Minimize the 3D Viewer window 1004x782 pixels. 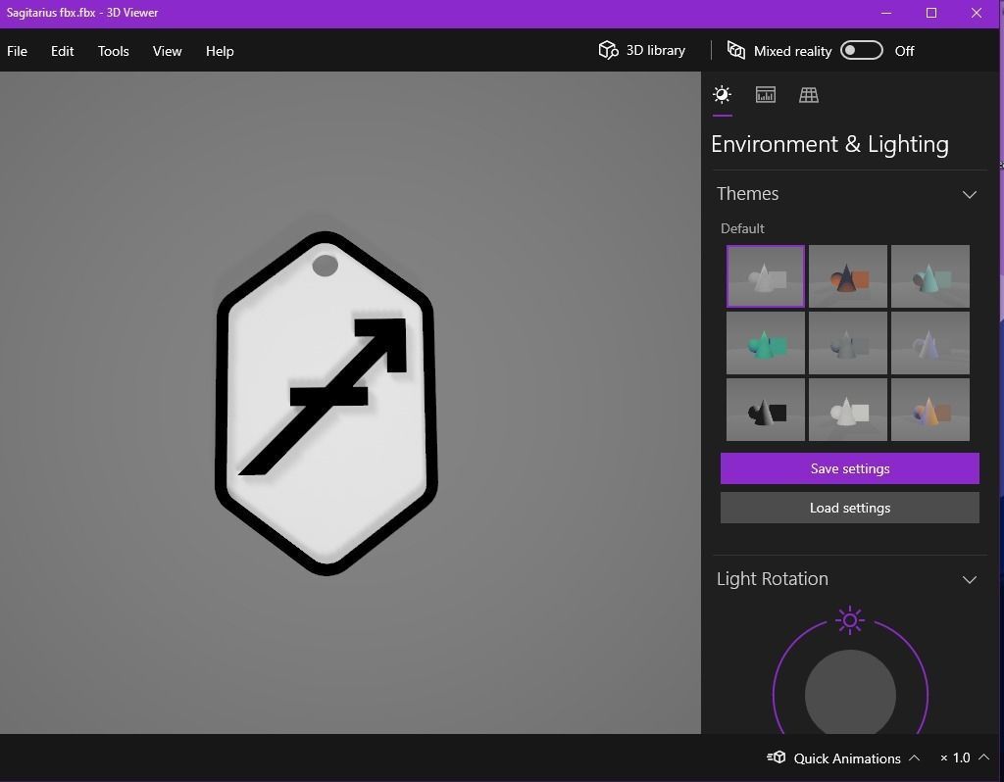click(x=886, y=13)
